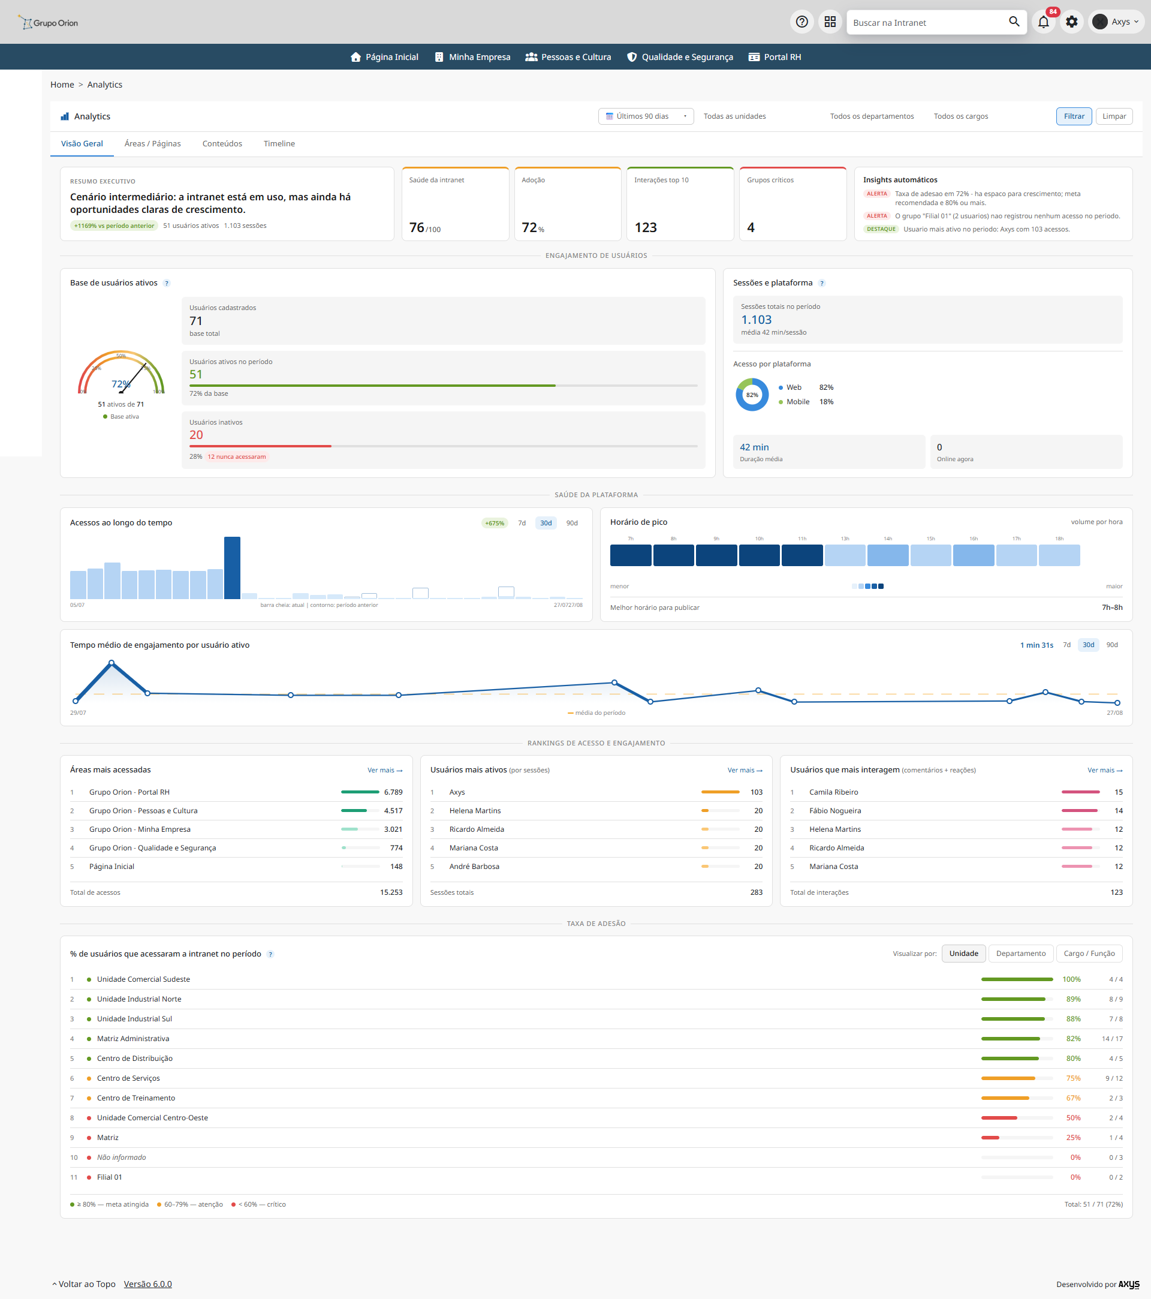Switch to the Conteúdos tab

point(222,145)
